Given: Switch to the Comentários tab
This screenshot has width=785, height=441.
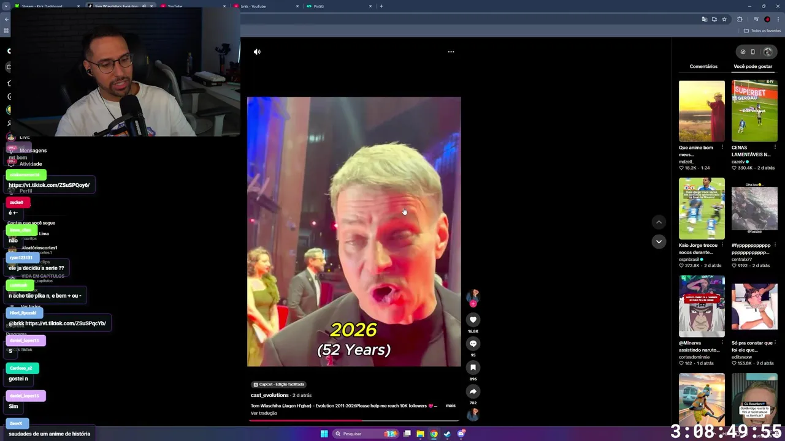Looking at the screenshot, I should pyautogui.click(x=703, y=66).
